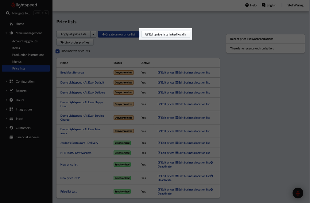Open the Apply all price lists dropdown arrow
Viewport: 310px width, 203px height.
click(93, 34)
